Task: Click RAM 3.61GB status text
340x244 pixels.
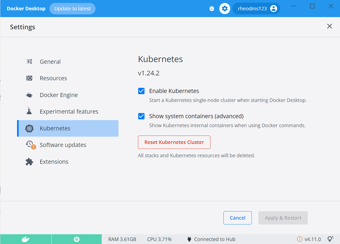Action: pyautogui.click(x=122, y=239)
